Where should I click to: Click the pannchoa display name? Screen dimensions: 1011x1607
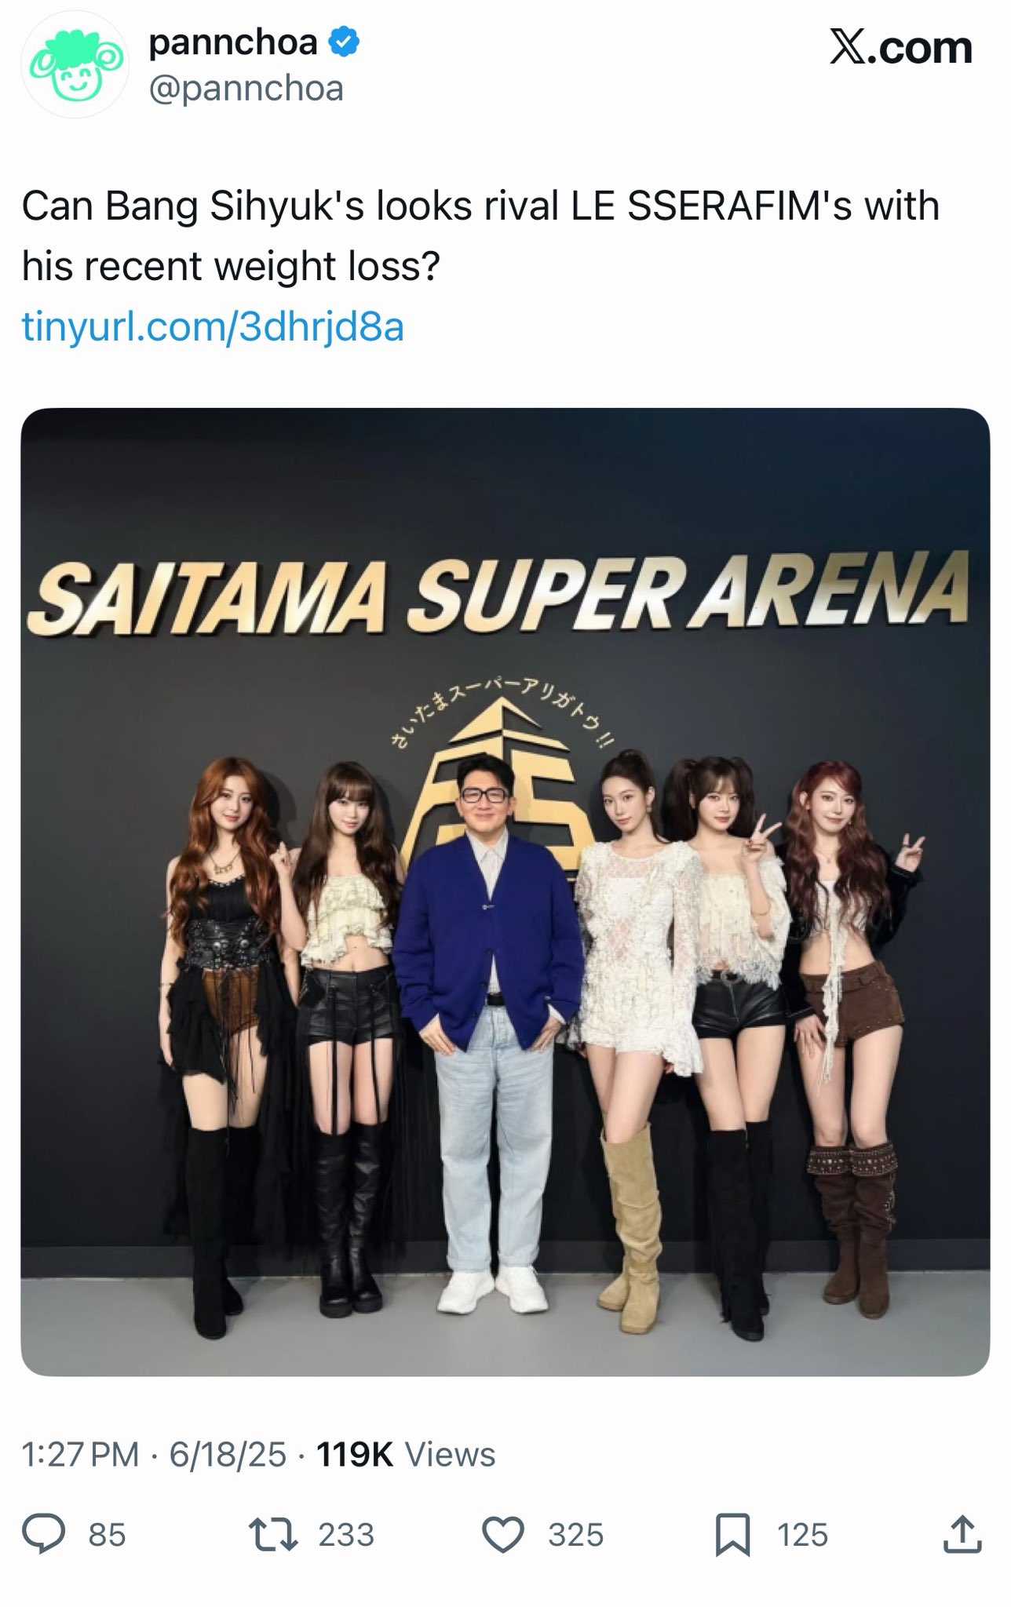click(233, 42)
